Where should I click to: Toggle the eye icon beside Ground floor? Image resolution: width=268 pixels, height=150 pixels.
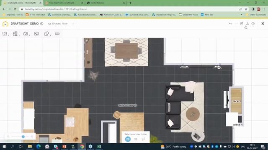[x=50, y=24]
